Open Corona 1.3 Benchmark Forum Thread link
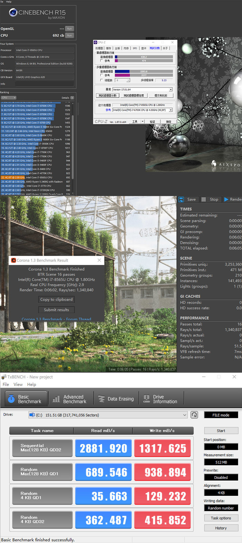The width and height of the screenshot is (242, 543). 56,319
